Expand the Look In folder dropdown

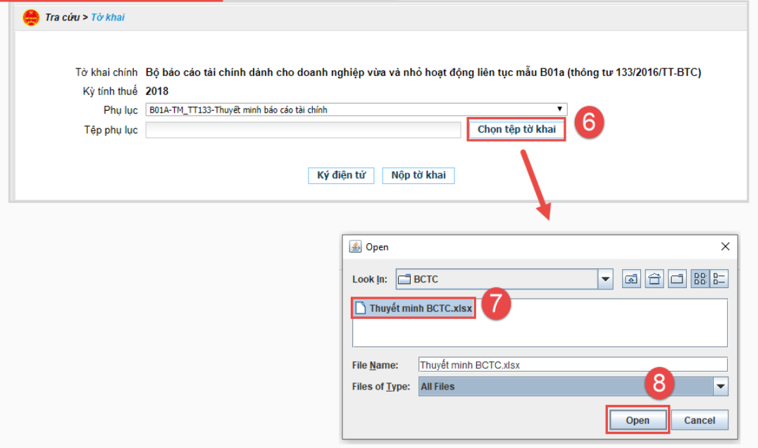tap(605, 280)
